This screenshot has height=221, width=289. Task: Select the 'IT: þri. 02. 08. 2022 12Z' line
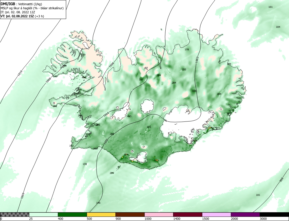point(18,12)
